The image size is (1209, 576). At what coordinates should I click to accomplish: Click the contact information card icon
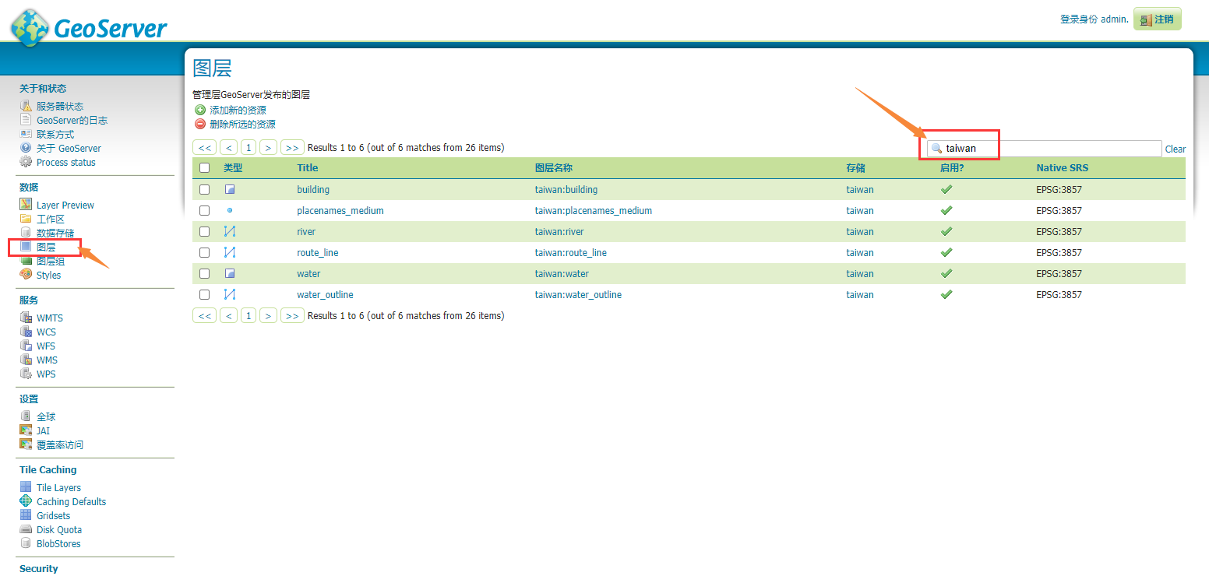tap(26, 134)
